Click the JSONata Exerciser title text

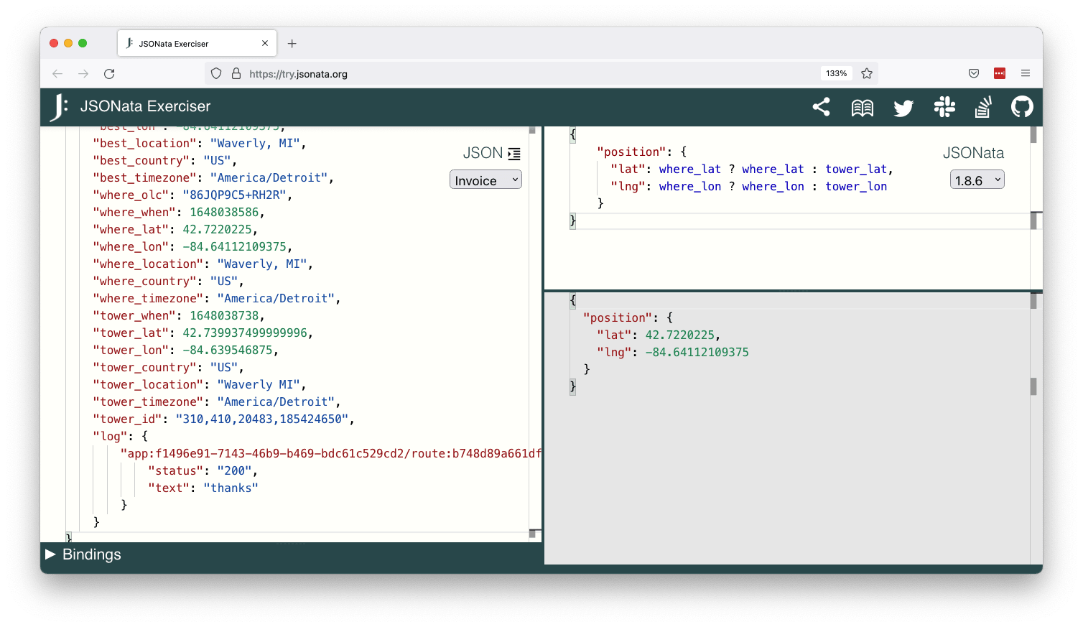[145, 106]
